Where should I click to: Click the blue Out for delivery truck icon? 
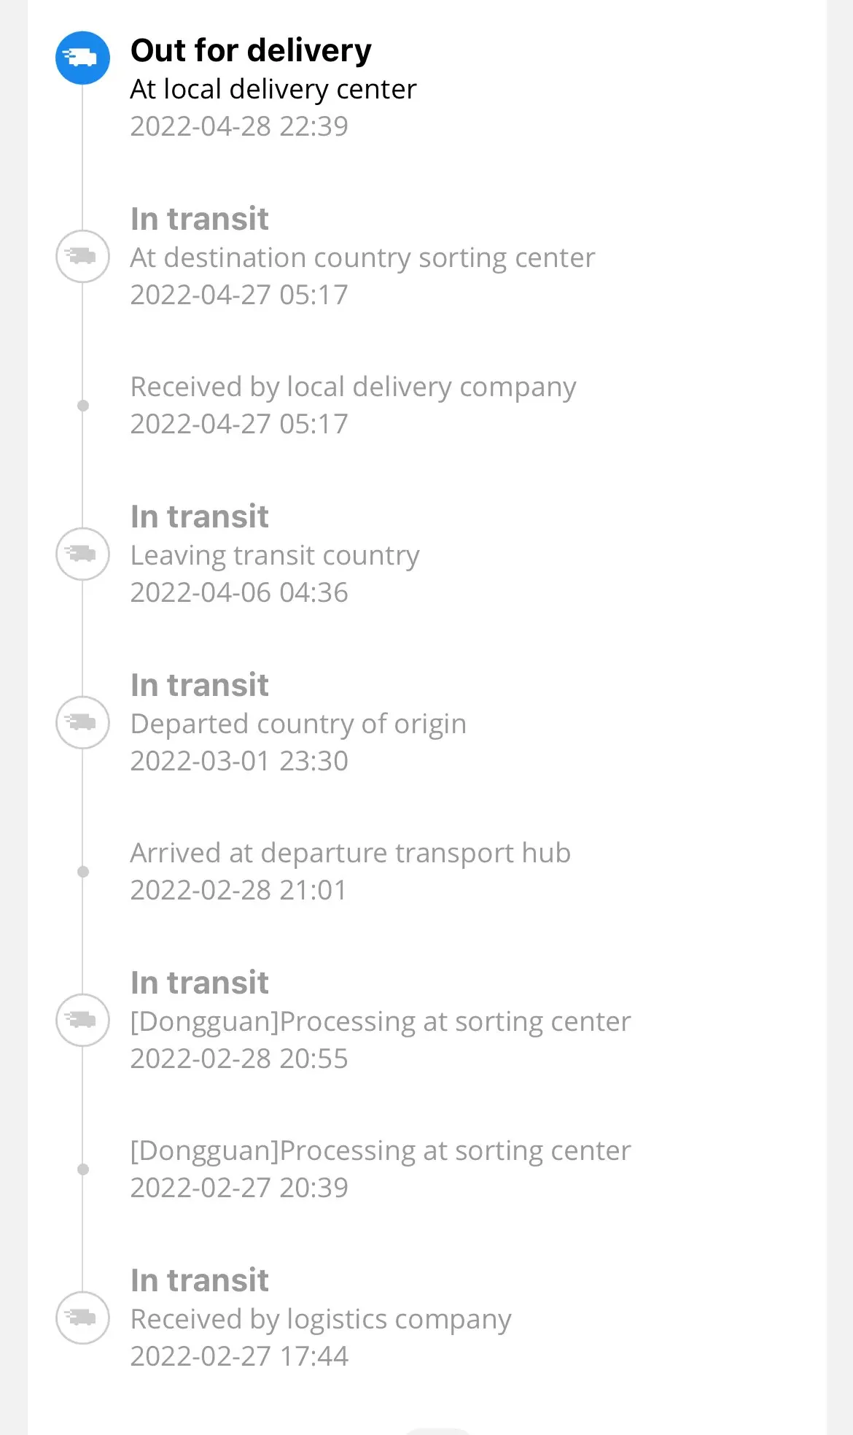coord(82,58)
